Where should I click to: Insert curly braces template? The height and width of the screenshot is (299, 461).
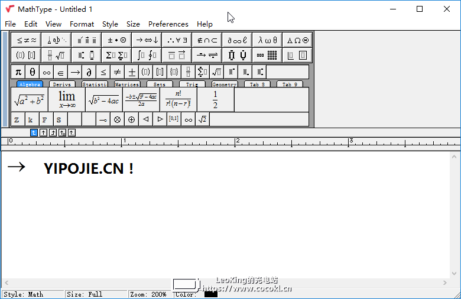coord(174,71)
